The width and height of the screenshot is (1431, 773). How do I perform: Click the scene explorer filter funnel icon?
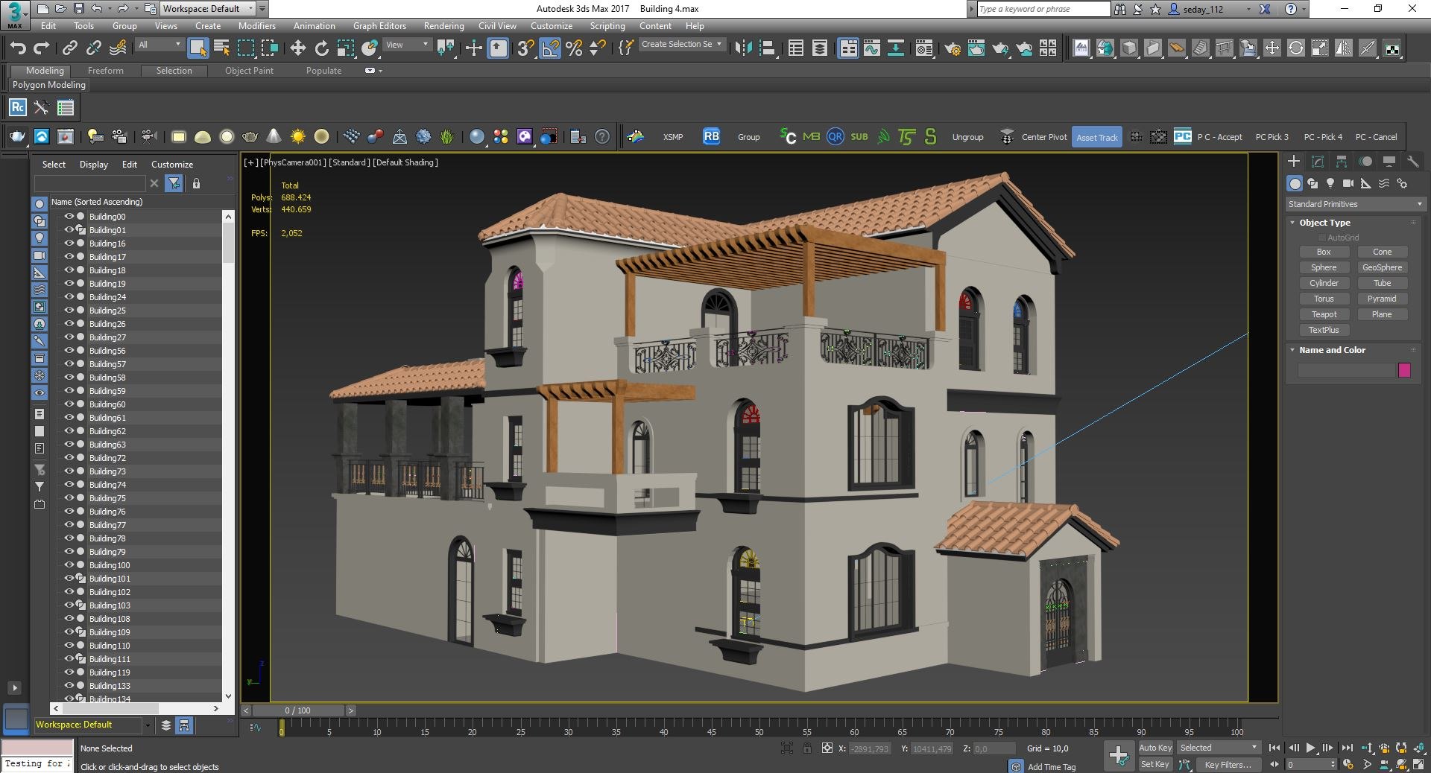(174, 183)
